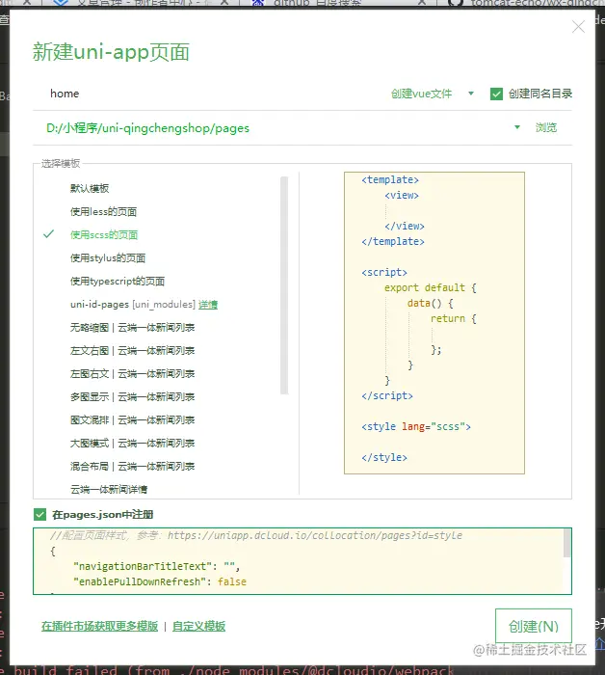Select the 云端一体新闻详情 template
Screen dimensions: 605x675
108,490
